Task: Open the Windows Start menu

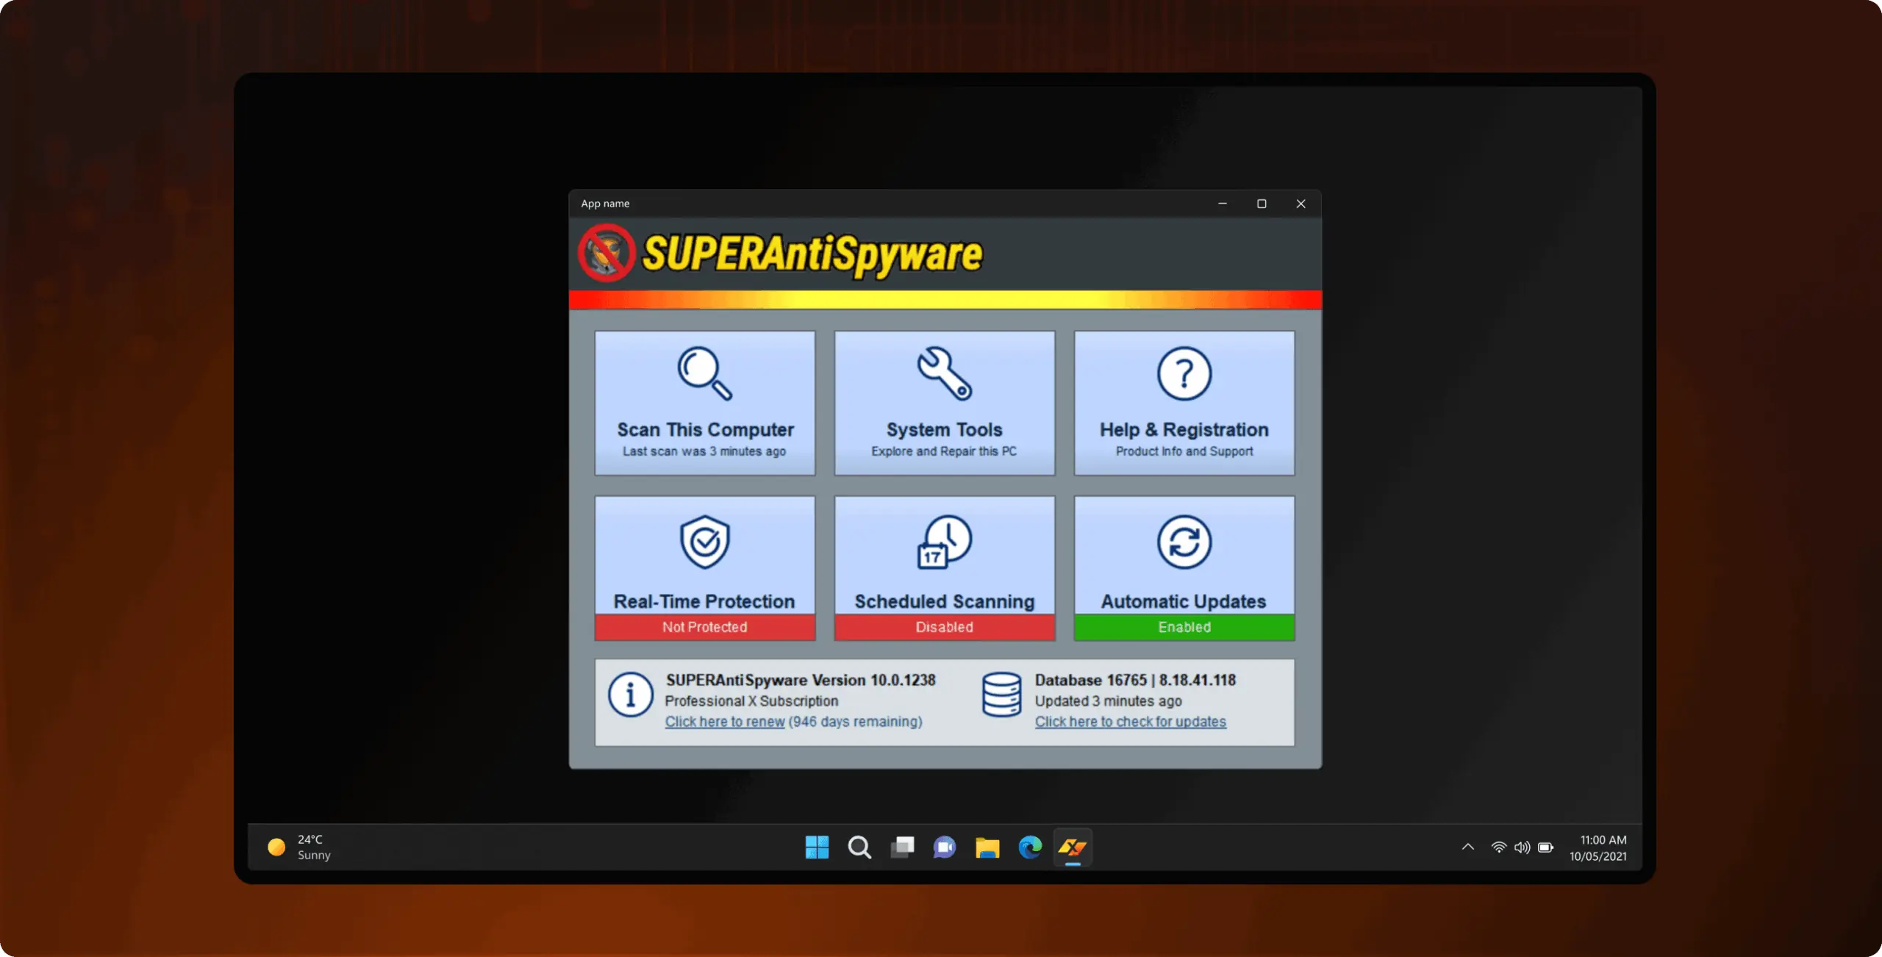Action: (x=817, y=847)
